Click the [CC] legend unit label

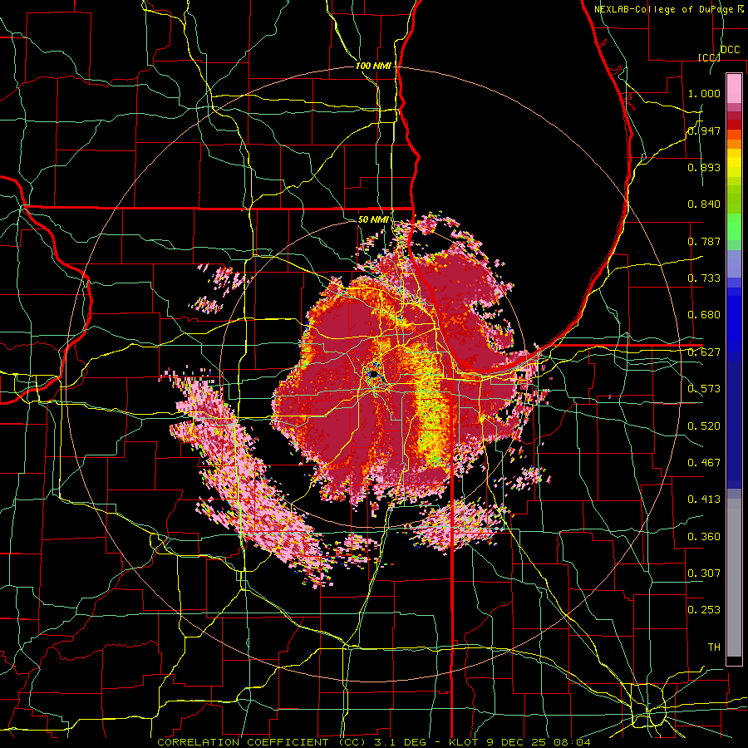coord(709,57)
